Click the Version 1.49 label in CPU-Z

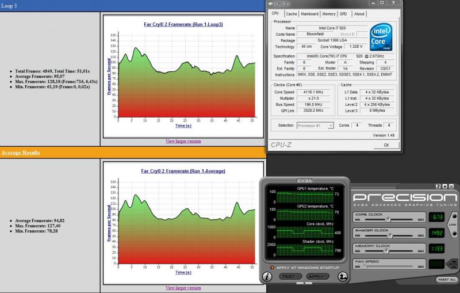(x=384, y=135)
